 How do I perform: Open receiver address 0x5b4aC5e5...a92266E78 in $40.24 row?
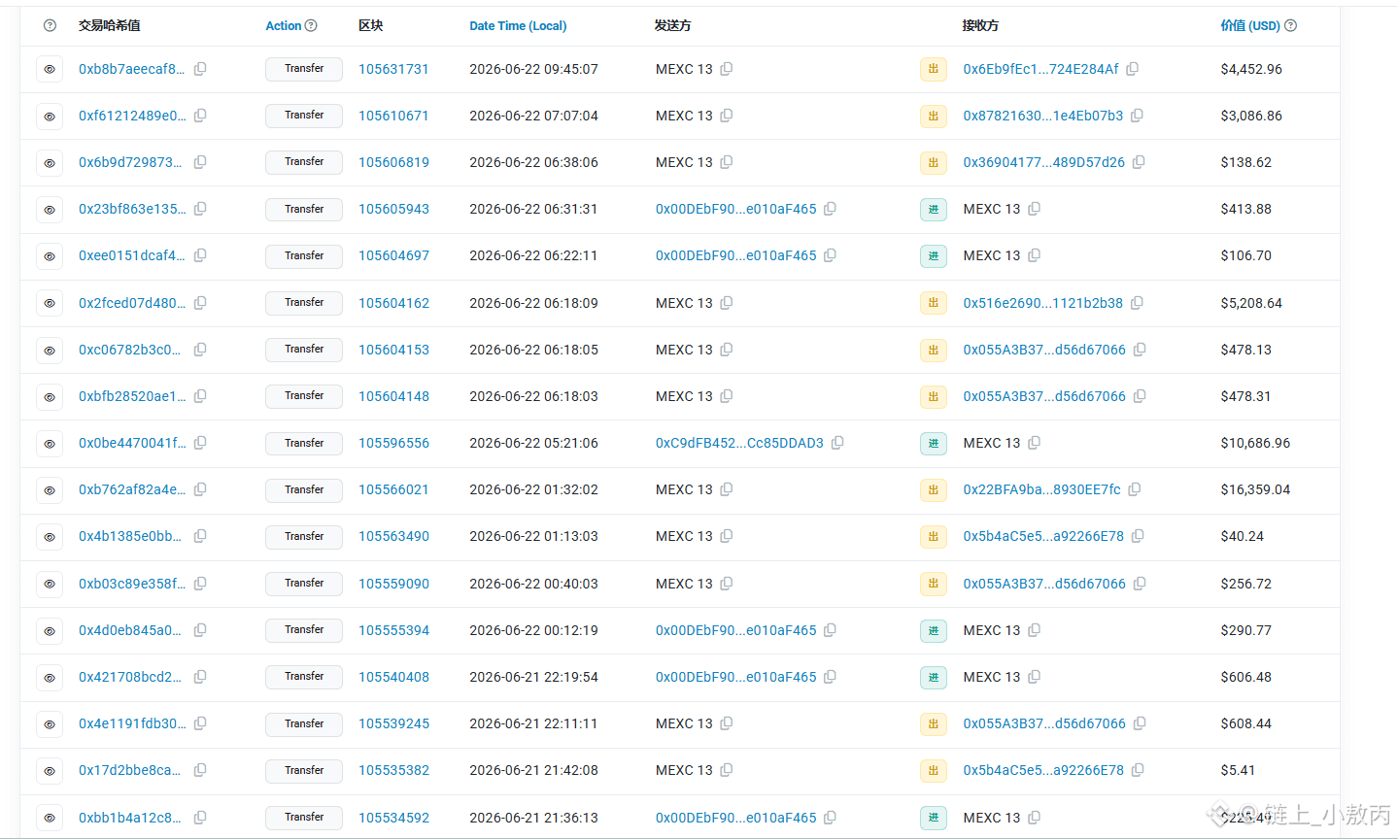click(1043, 536)
